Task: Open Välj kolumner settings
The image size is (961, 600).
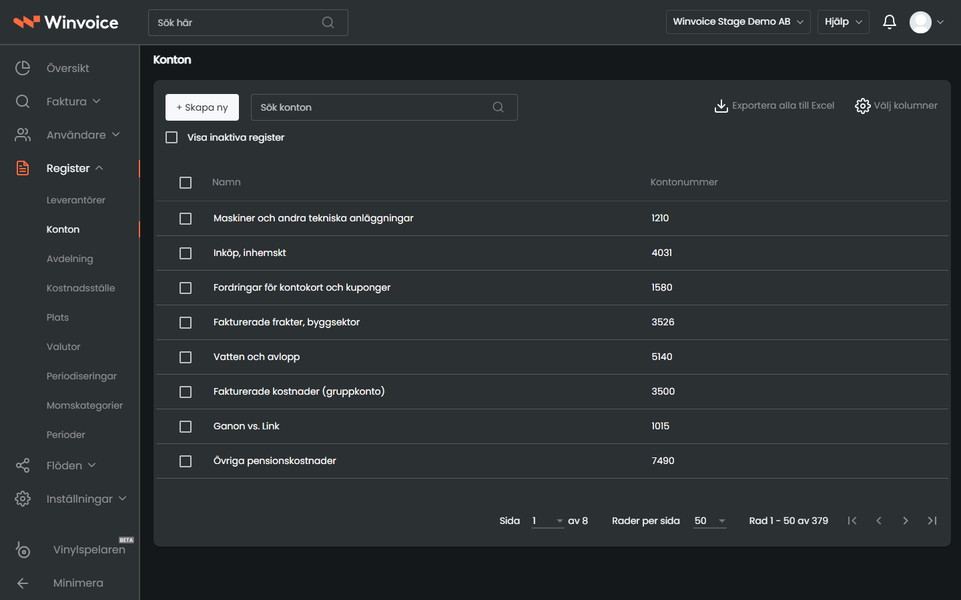Action: point(896,106)
